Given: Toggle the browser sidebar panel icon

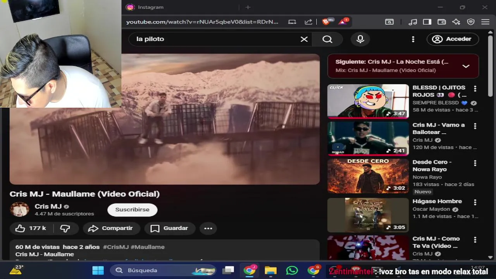Looking at the screenshot, I should tap(427, 22).
